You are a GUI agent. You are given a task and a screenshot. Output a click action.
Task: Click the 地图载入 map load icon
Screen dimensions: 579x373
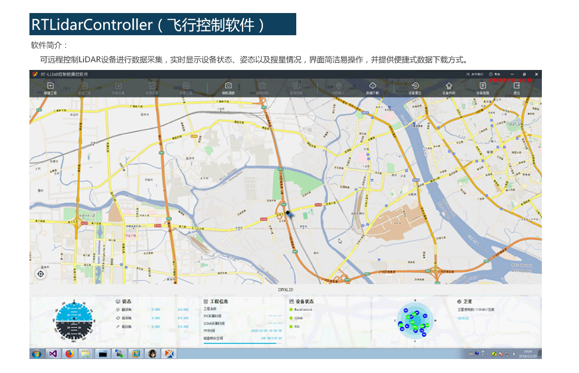pyautogui.click(x=339, y=87)
